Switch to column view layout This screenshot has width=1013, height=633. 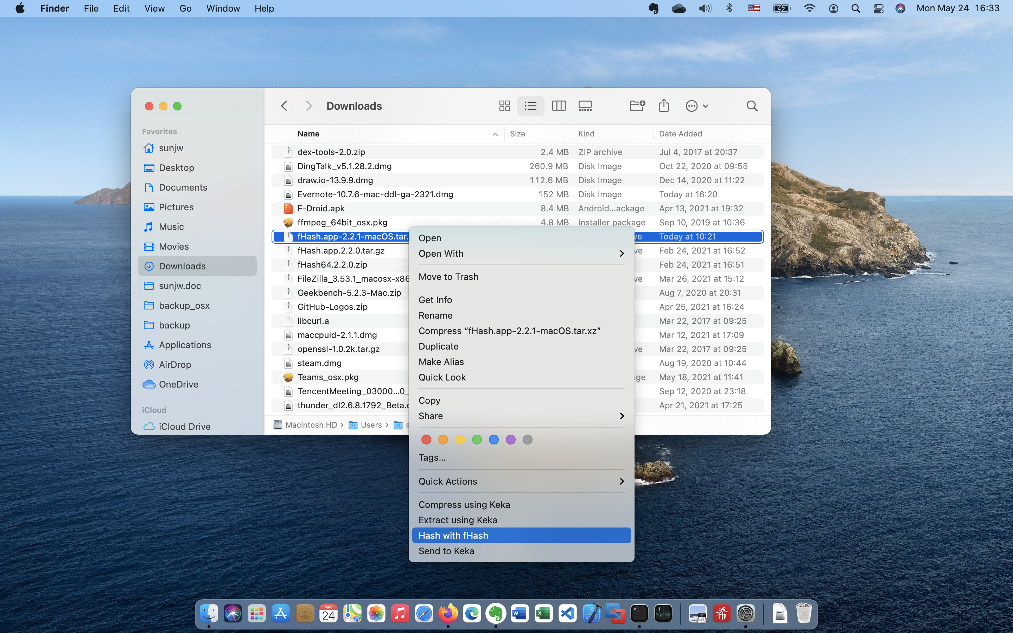coord(559,105)
